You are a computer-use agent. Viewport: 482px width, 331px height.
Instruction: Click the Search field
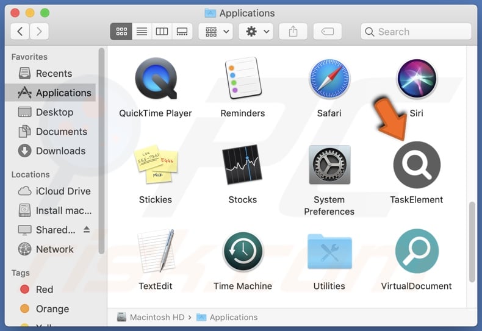coord(416,31)
